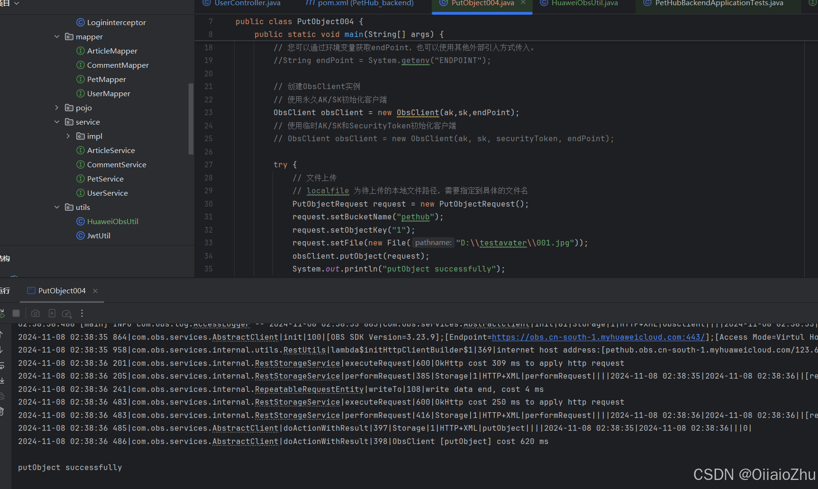Open the project view dropdown arrow
818x489 pixels.
click(x=17, y=3)
